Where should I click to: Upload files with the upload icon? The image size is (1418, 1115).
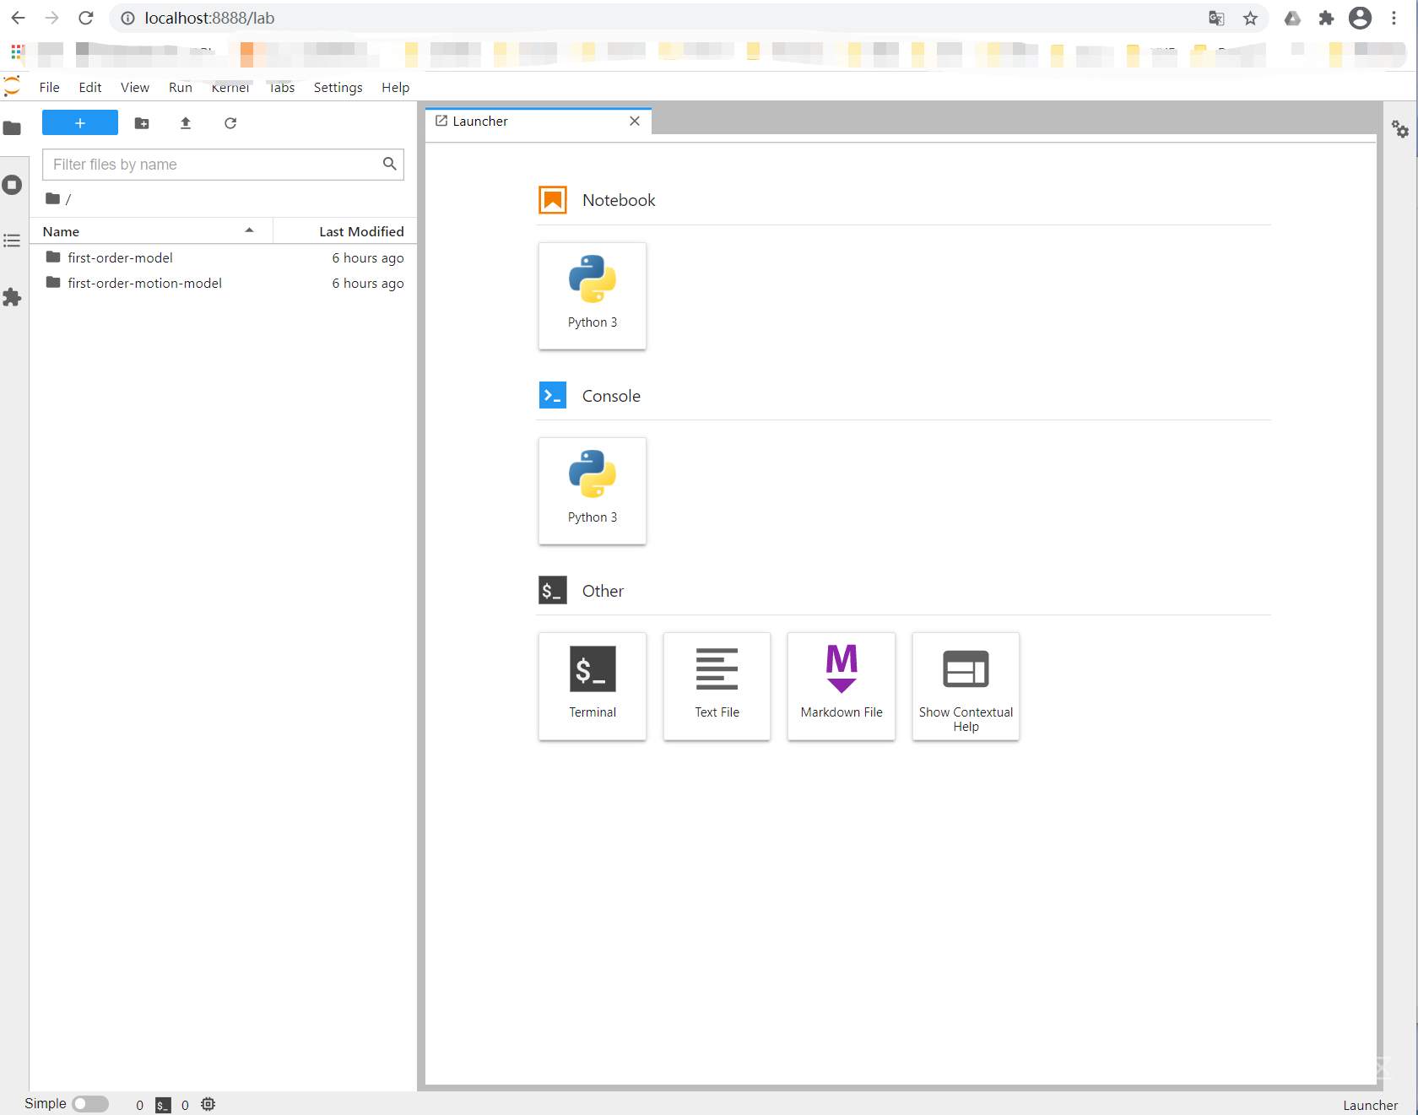coord(186,123)
